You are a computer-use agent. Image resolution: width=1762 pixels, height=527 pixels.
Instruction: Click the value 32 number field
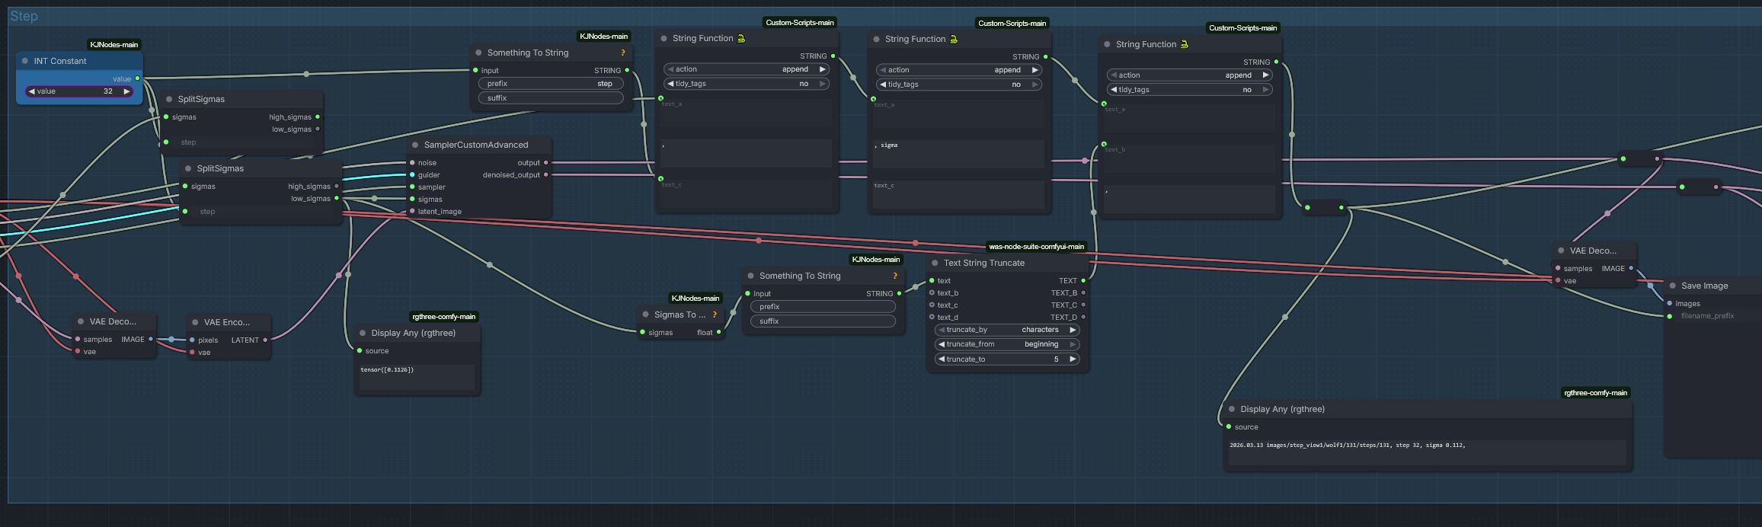click(x=79, y=91)
